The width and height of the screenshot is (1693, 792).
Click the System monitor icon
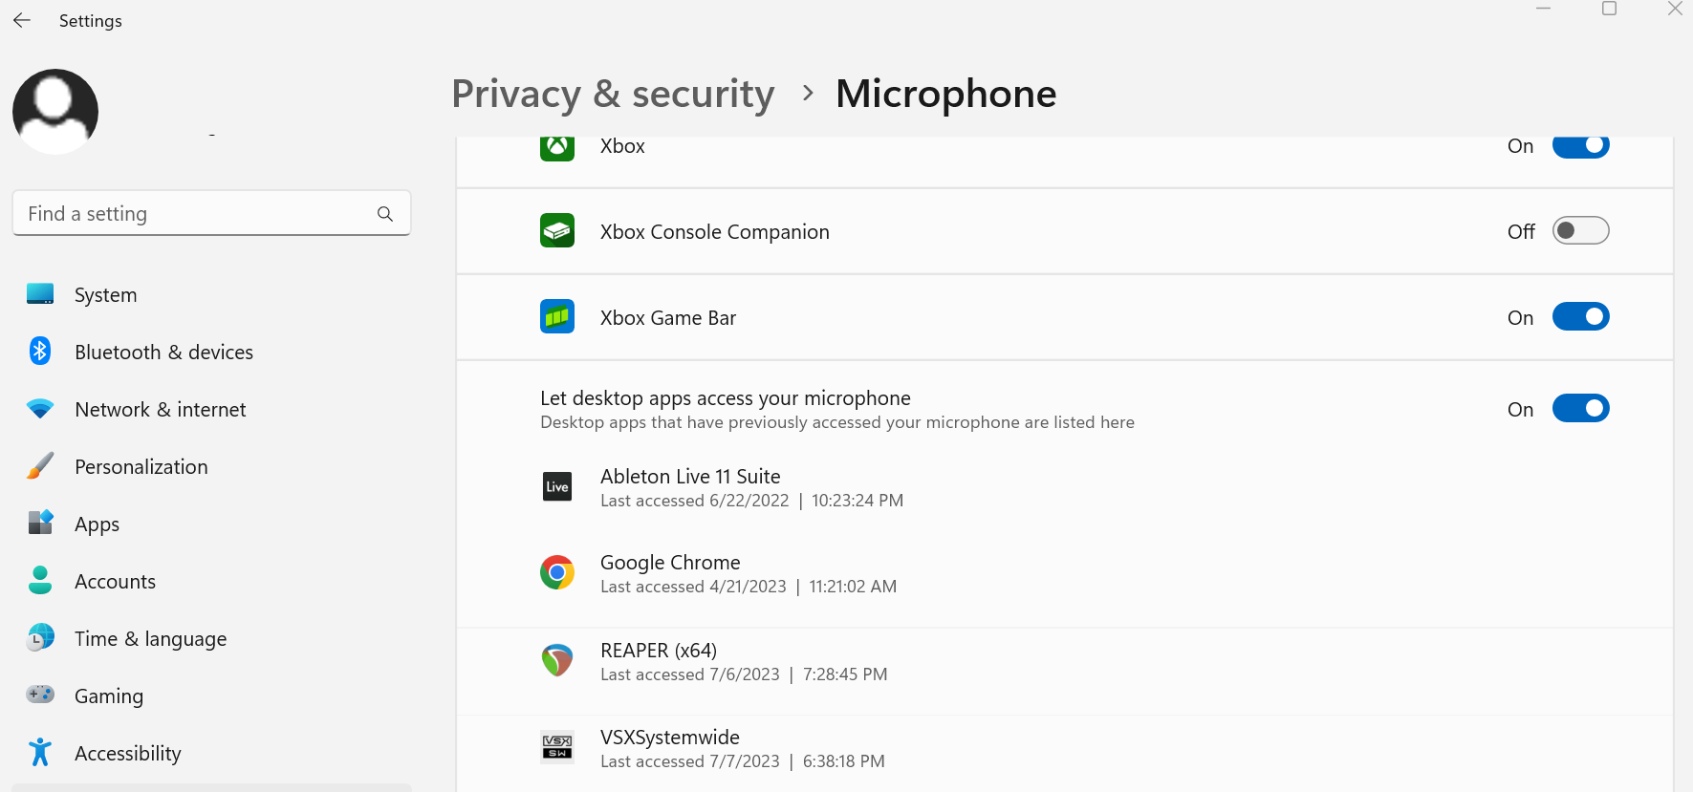pyautogui.click(x=40, y=294)
